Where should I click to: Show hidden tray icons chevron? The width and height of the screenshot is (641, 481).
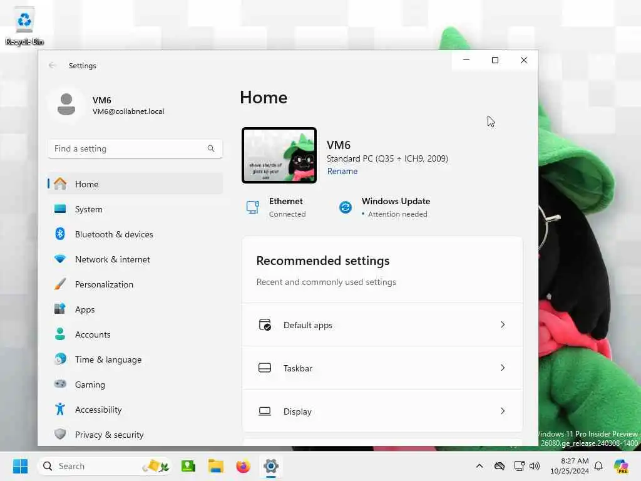point(479,466)
